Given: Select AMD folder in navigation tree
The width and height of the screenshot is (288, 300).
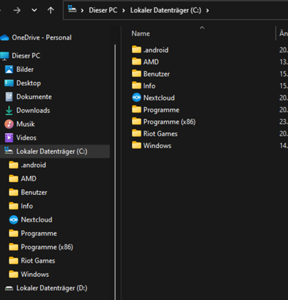Looking at the screenshot, I should coord(29,179).
